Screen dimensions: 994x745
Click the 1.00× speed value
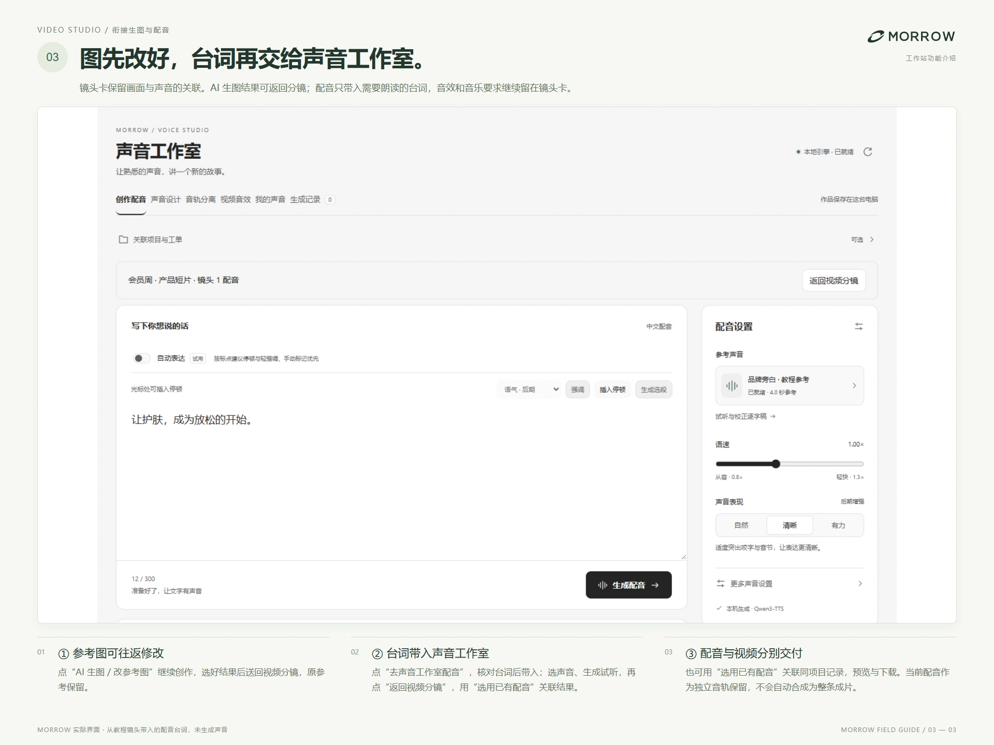point(856,444)
